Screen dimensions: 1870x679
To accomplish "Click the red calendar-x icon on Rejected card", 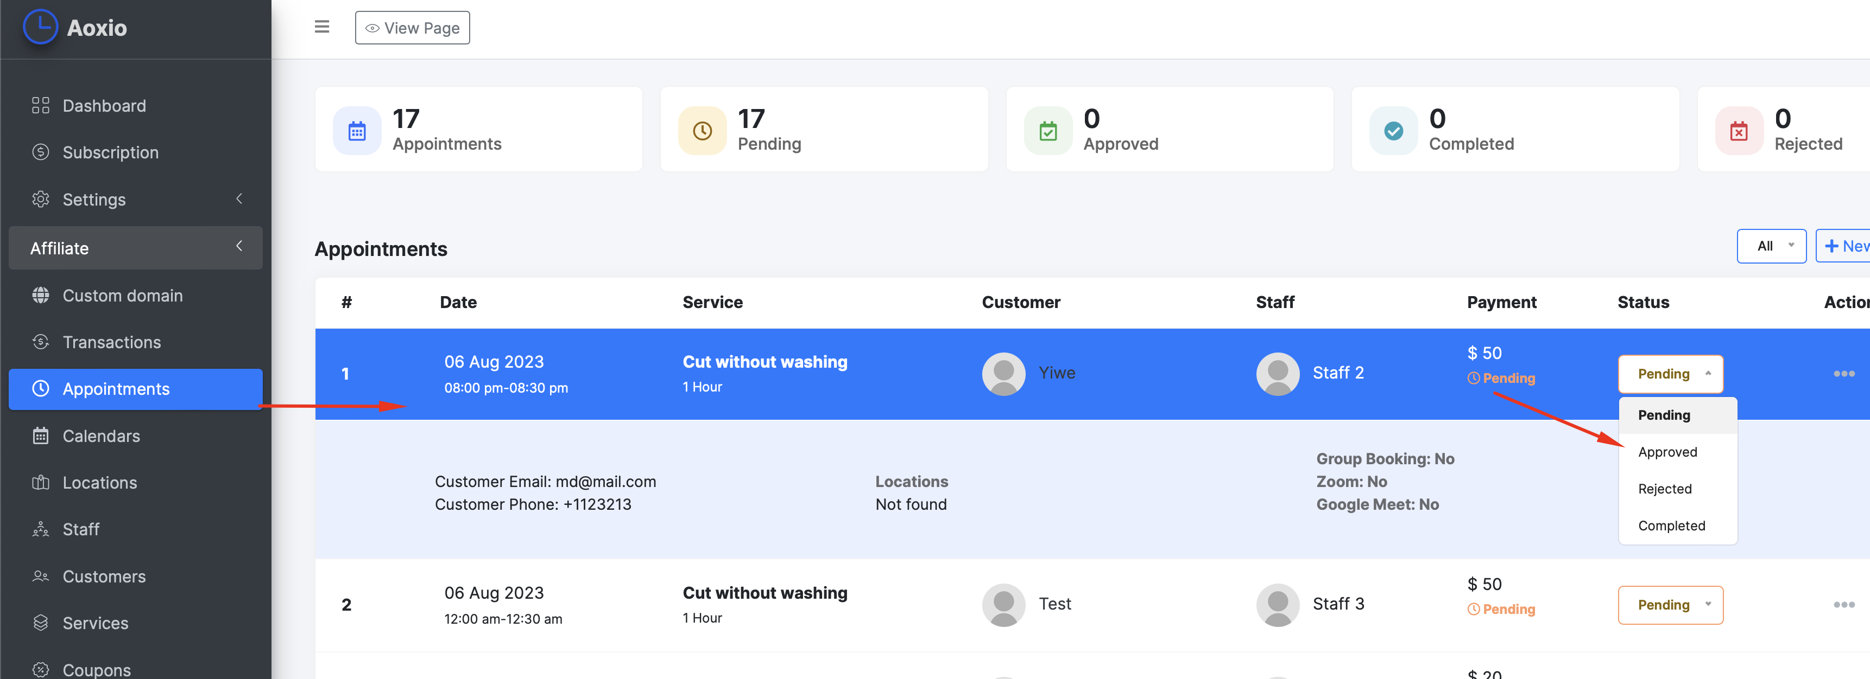I will 1739,131.
